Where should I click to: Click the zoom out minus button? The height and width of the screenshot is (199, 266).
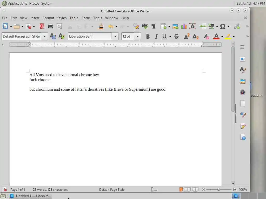pyautogui.click(x=204, y=189)
